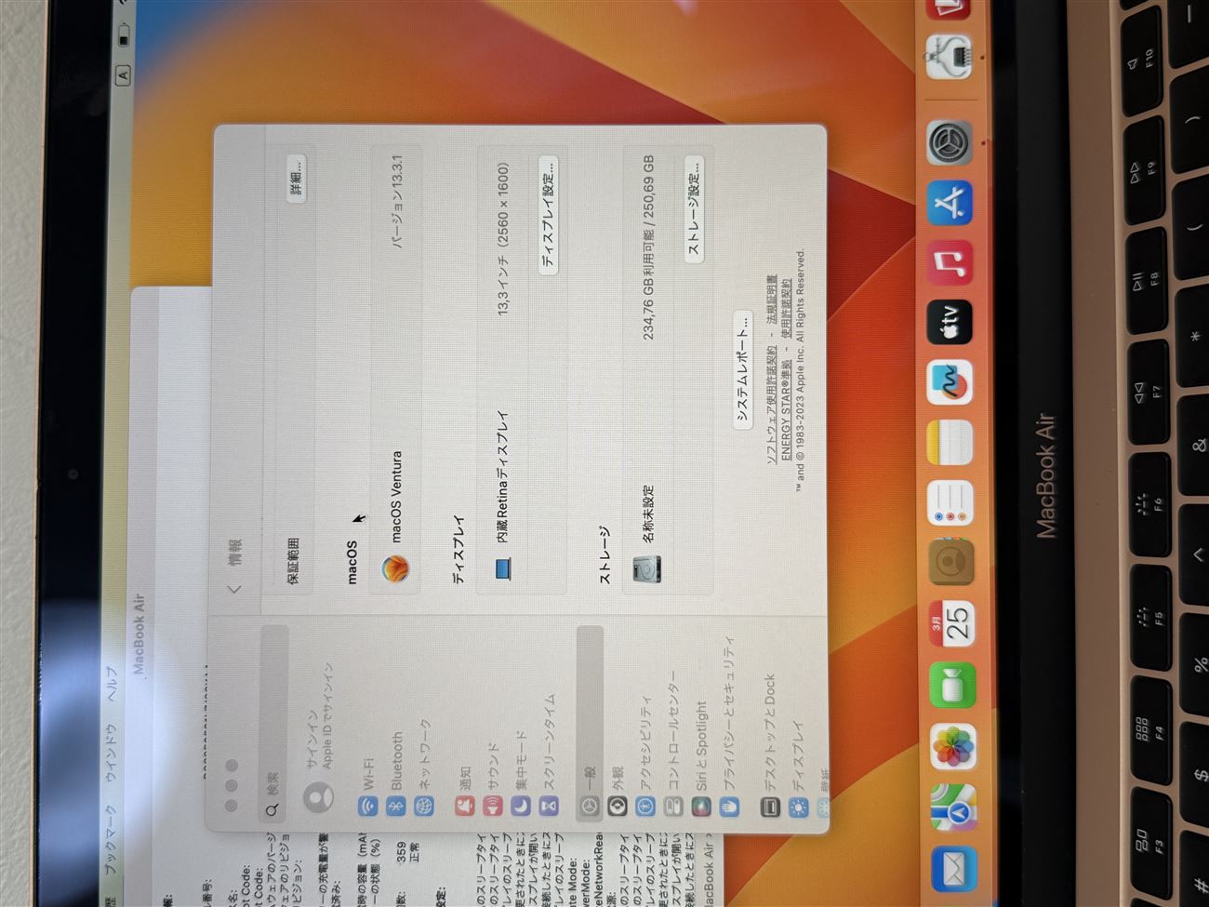1209x907 pixels.
Task: Go back with the chevron beside 情報
Action: [x=235, y=588]
